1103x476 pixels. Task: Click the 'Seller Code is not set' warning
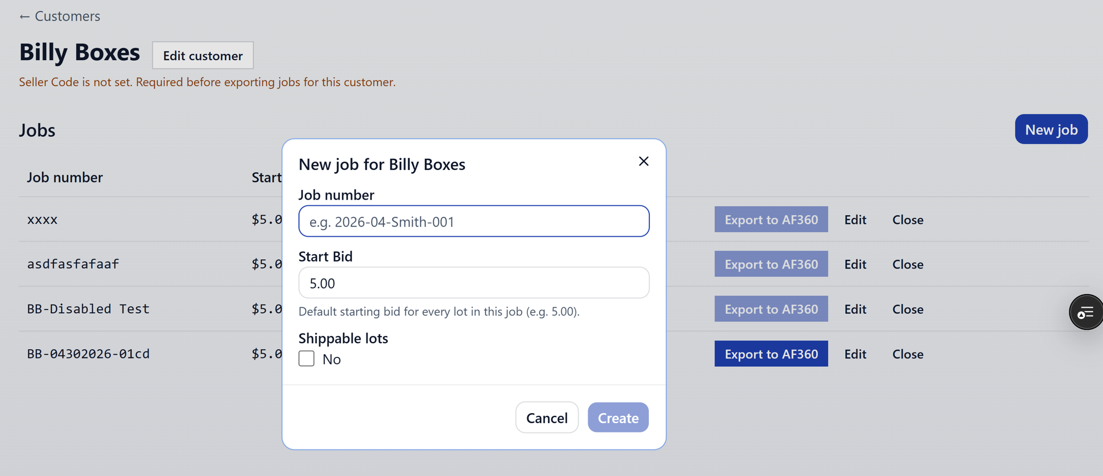(x=207, y=82)
